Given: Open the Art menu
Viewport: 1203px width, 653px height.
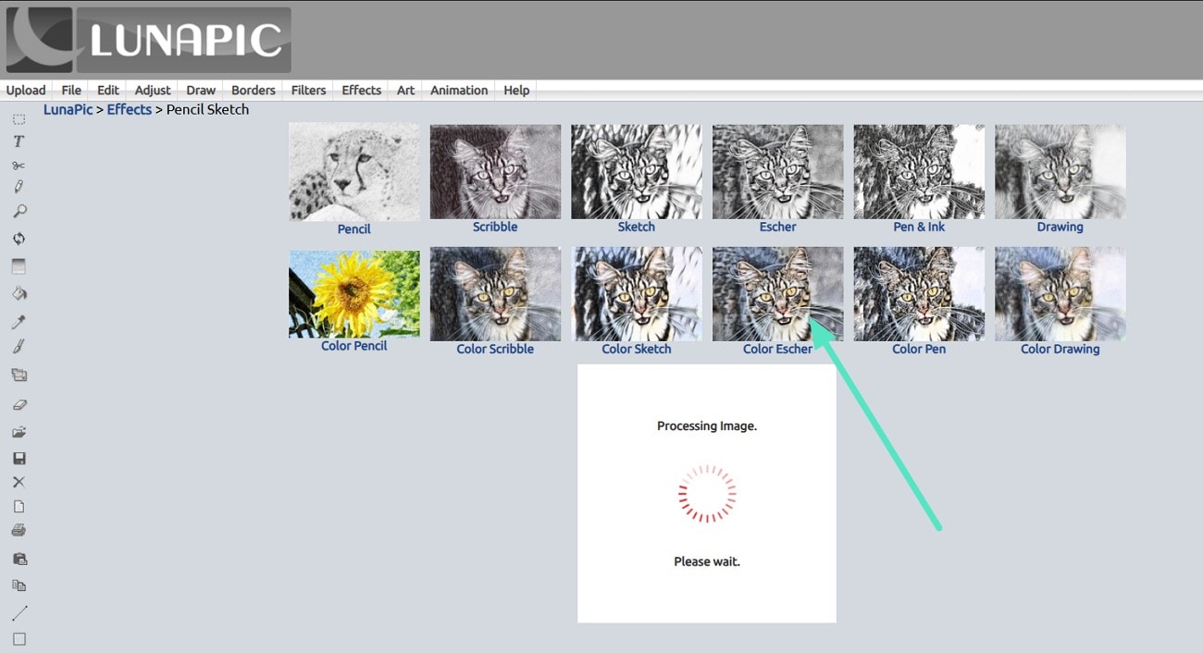Looking at the screenshot, I should (x=405, y=90).
